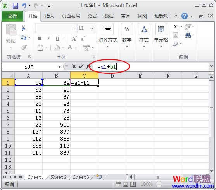Open the font size dropdown showing 11
The image size is (216, 190).
[x=92, y=28]
